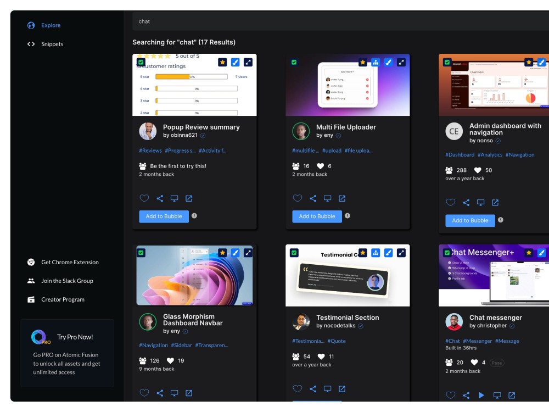Preview Popup Review summary with monitor icon
This screenshot has width=549, height=412.
tap(175, 199)
